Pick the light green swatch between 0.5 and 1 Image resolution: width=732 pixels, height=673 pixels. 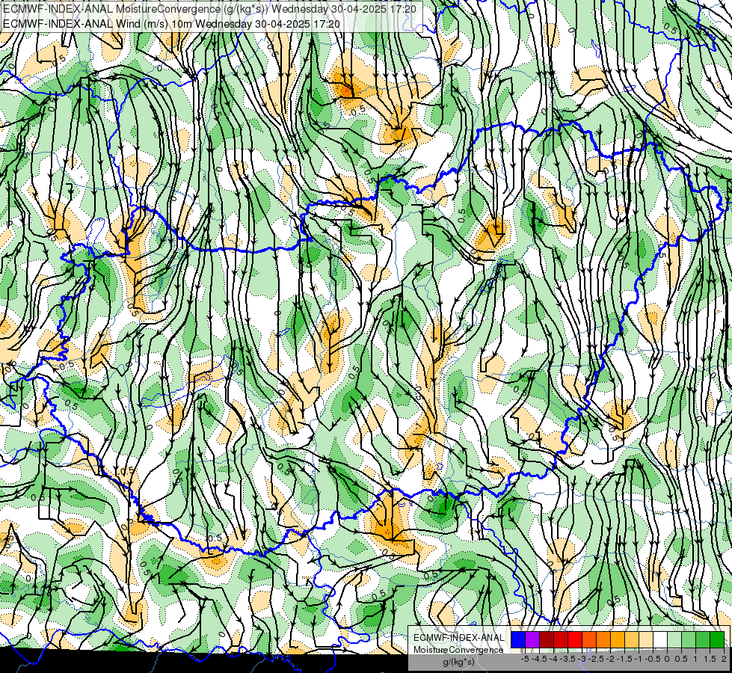tap(689, 639)
